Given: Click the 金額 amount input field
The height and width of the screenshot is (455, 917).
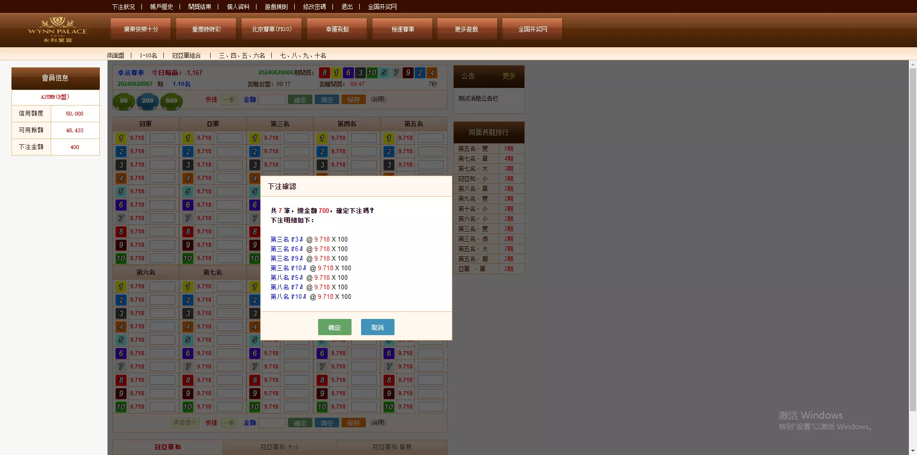Looking at the screenshot, I should click(272, 100).
